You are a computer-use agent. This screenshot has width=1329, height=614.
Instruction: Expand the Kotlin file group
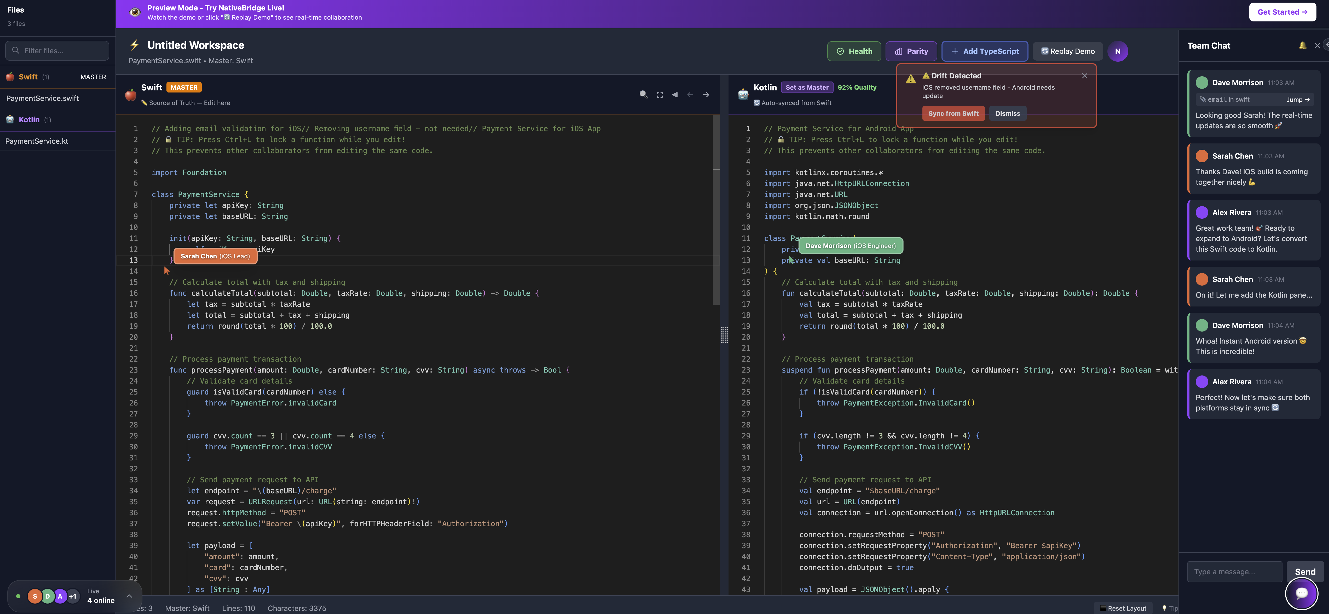point(30,119)
